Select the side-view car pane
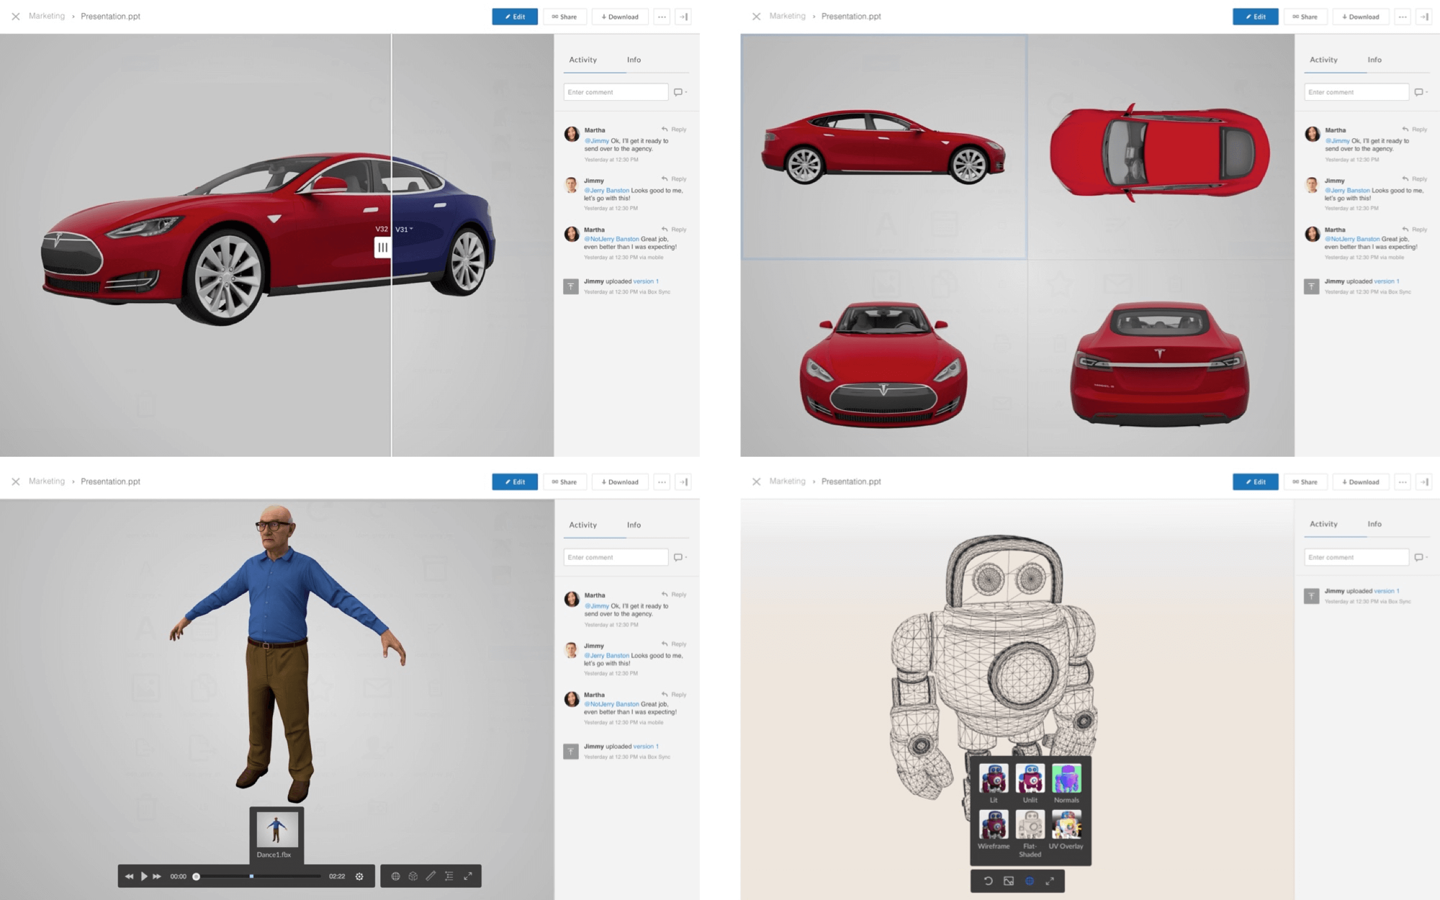This screenshot has height=900, width=1440. pos(884,146)
